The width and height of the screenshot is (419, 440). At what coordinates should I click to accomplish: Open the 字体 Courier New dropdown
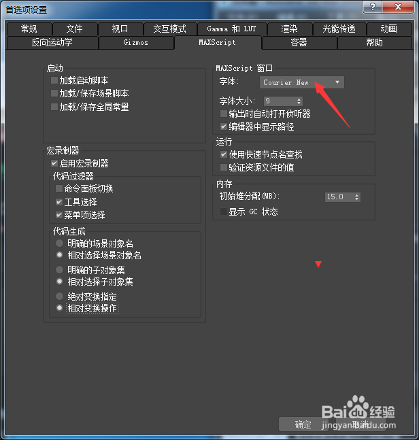click(302, 82)
